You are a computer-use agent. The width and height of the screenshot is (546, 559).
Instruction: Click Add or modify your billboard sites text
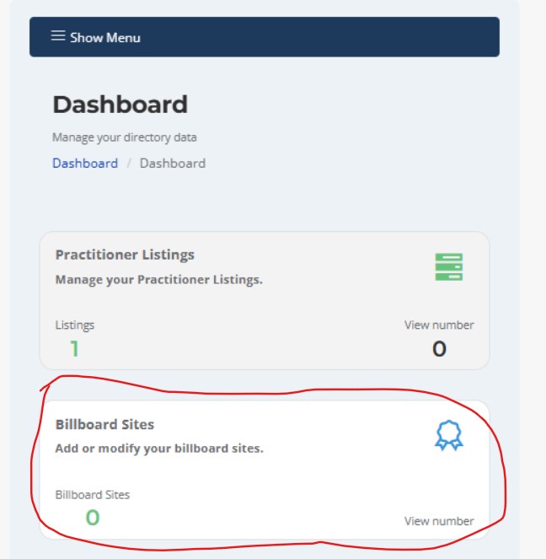point(159,449)
